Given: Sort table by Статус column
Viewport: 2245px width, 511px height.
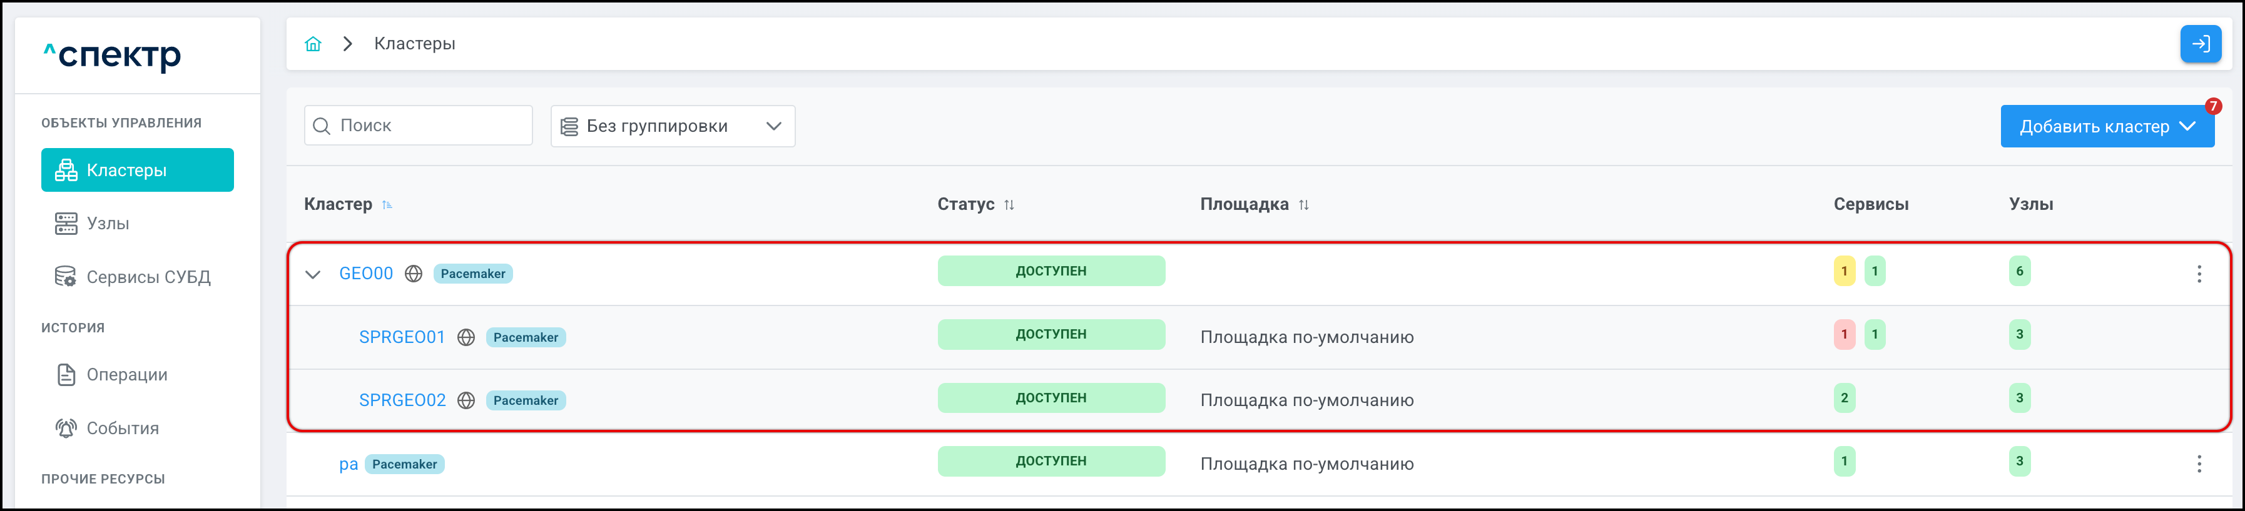Looking at the screenshot, I should pos(1009,204).
